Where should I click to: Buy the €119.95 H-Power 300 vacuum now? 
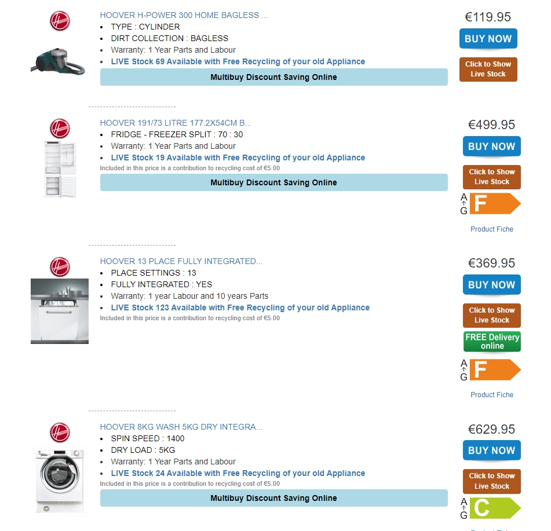pyautogui.click(x=488, y=39)
